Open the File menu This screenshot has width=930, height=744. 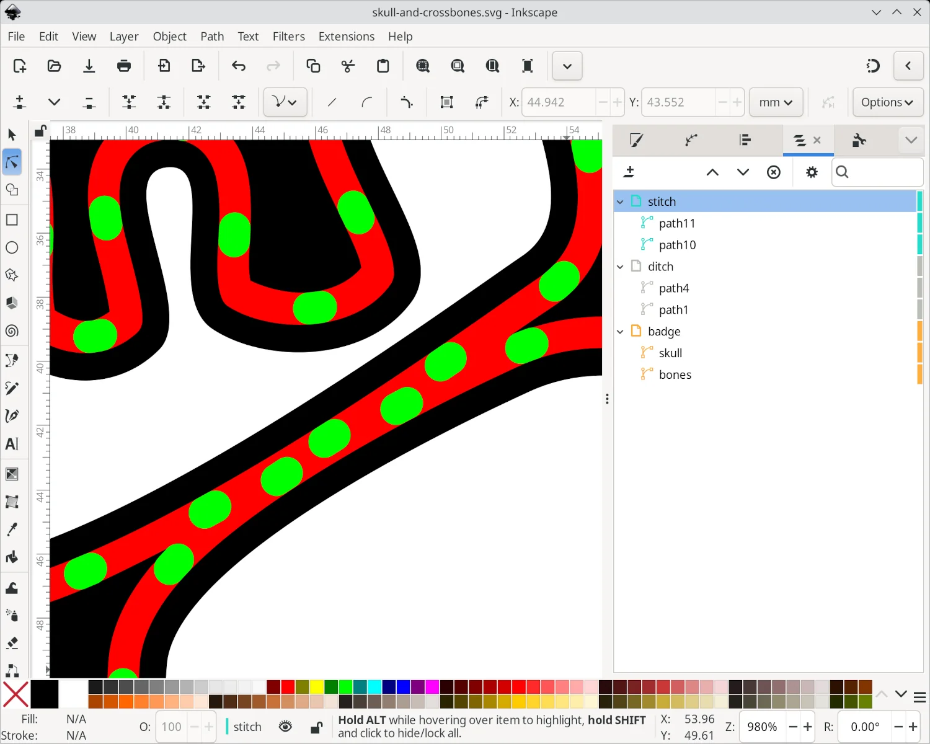point(16,37)
